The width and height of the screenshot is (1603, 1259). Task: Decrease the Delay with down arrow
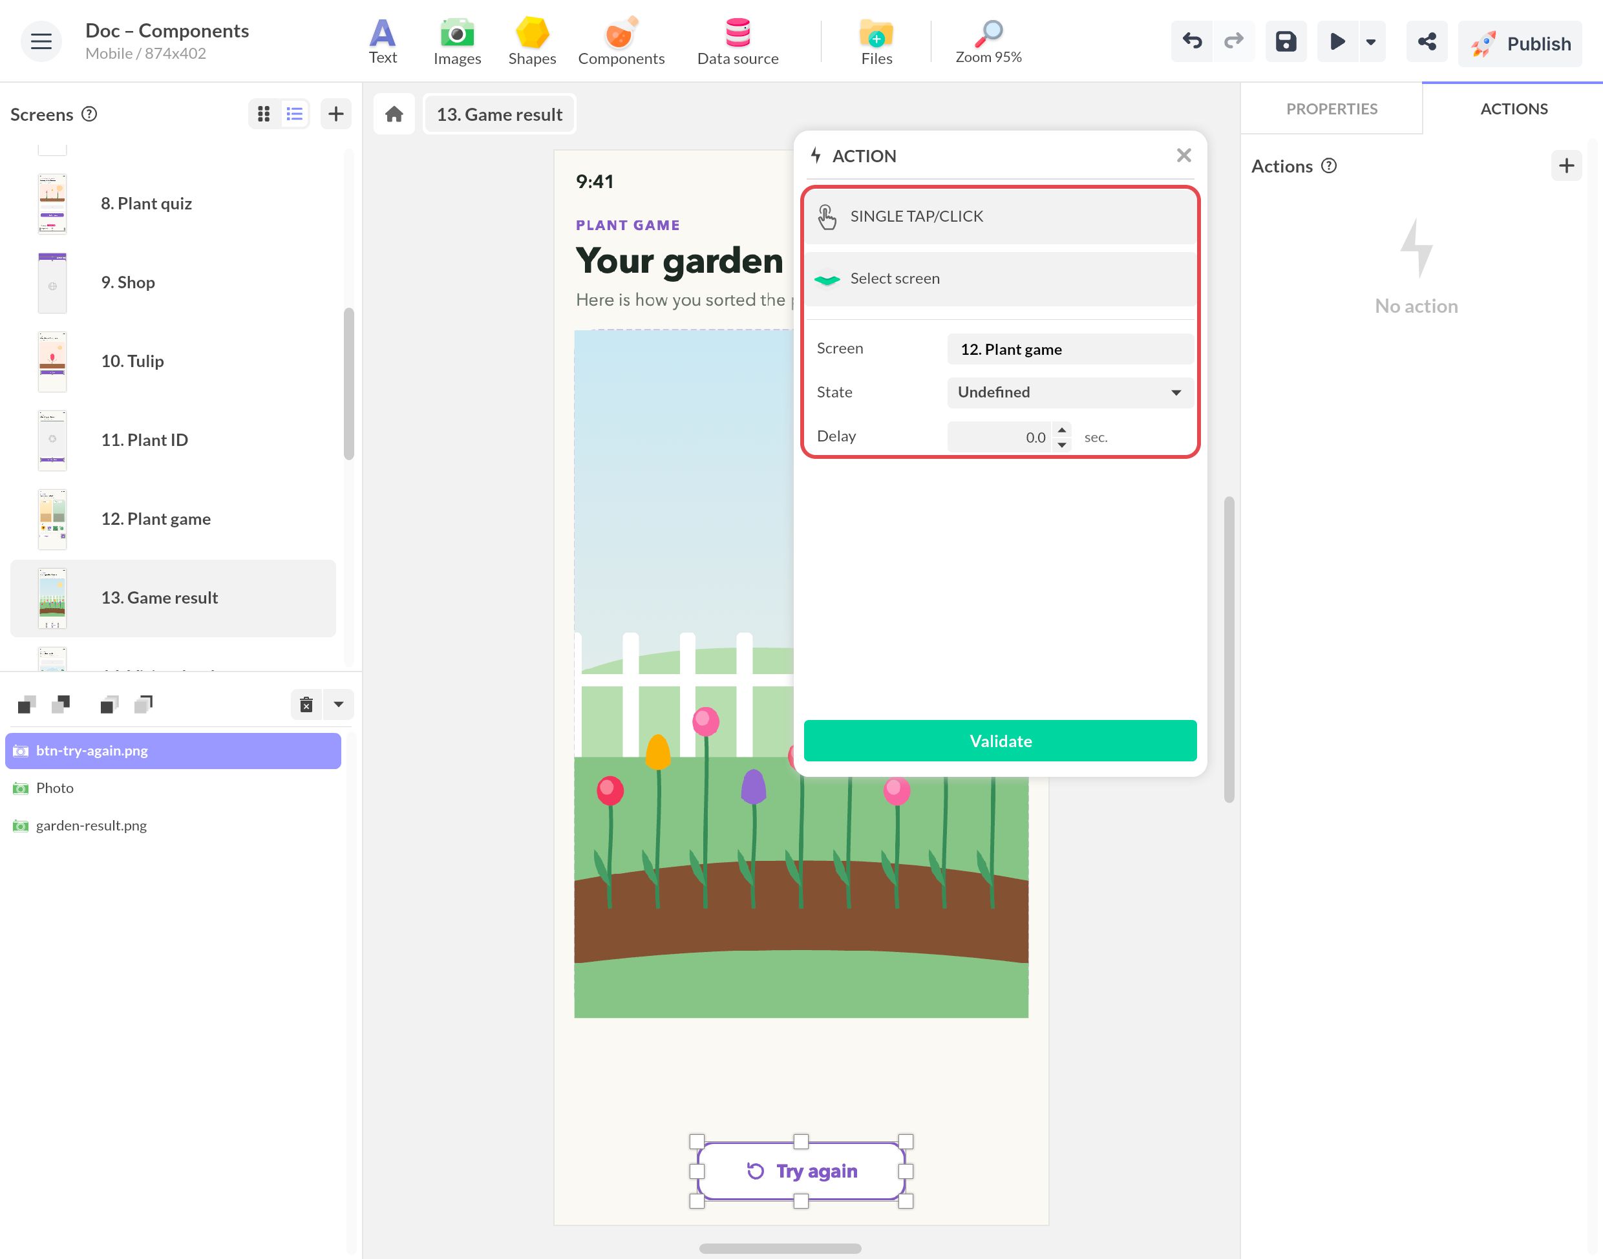coord(1062,445)
